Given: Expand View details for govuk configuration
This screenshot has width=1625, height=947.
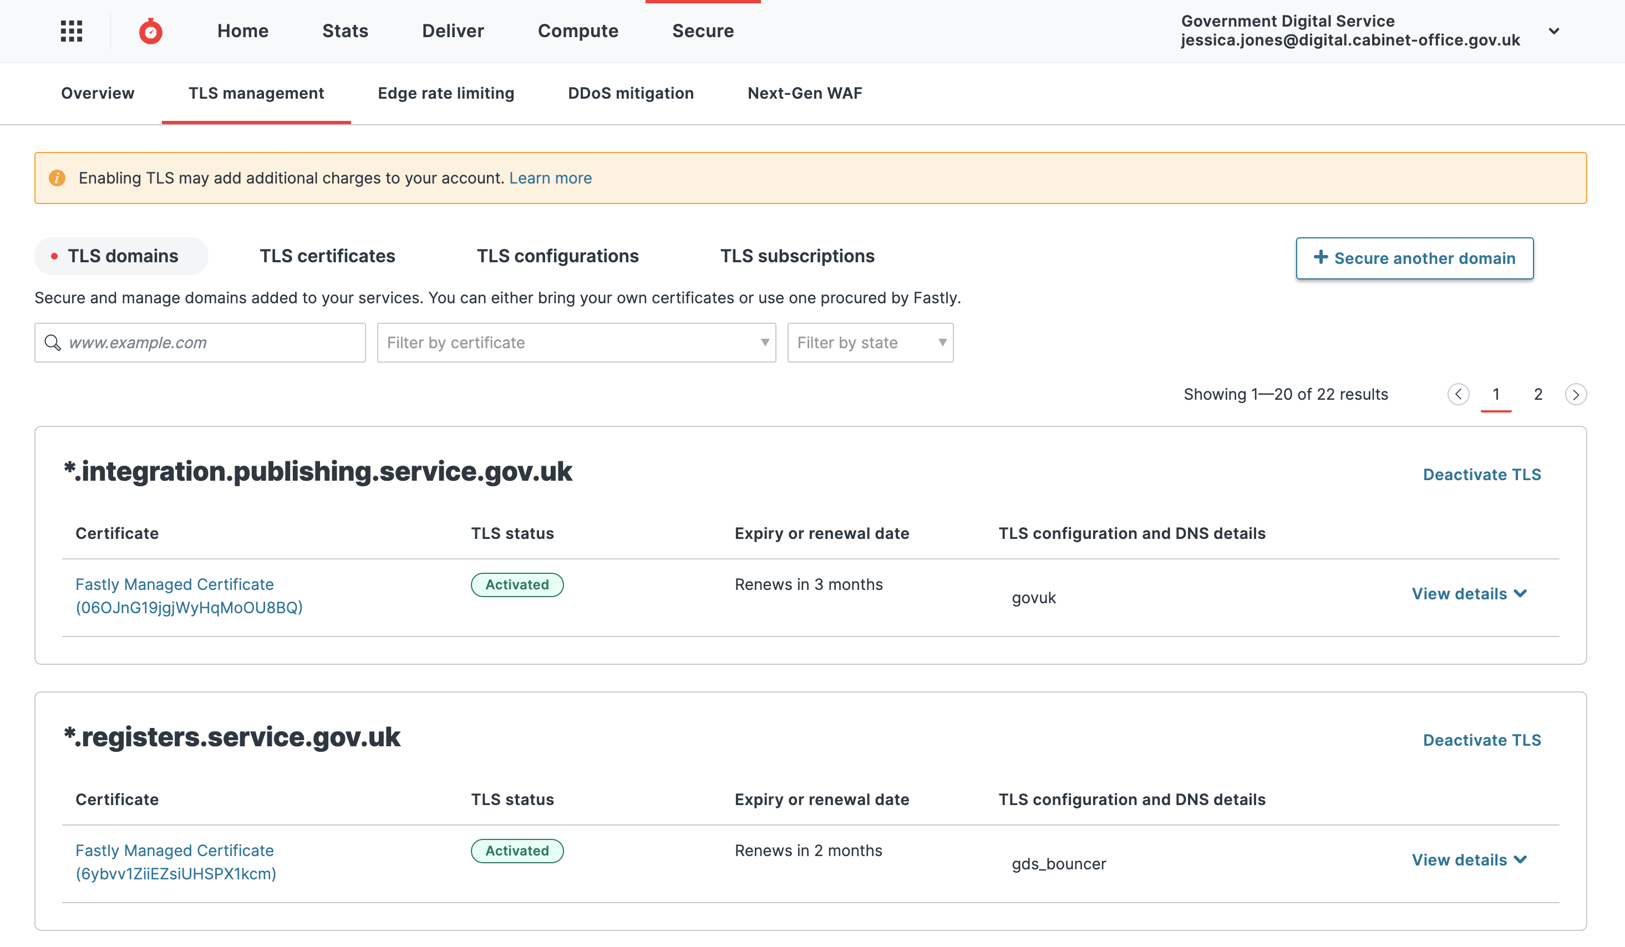Looking at the screenshot, I should pos(1469,594).
